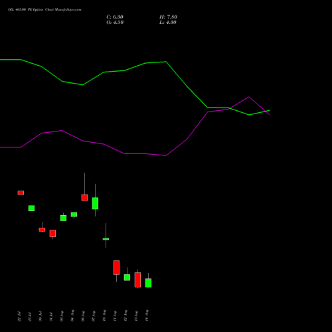Click the open value O: 4.50

tap(115, 23)
